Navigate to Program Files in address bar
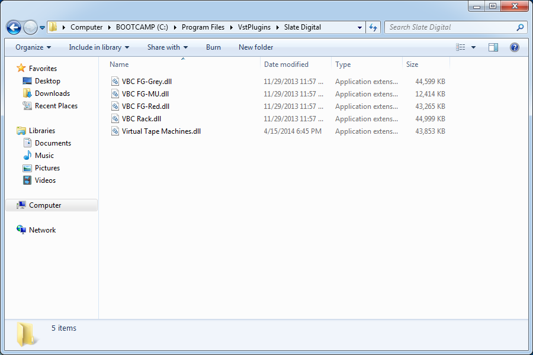 pos(203,27)
